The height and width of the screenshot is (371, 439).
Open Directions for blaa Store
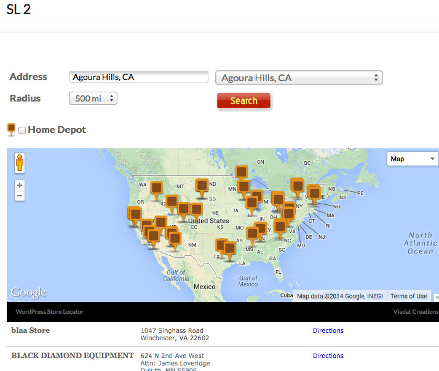pyautogui.click(x=328, y=330)
